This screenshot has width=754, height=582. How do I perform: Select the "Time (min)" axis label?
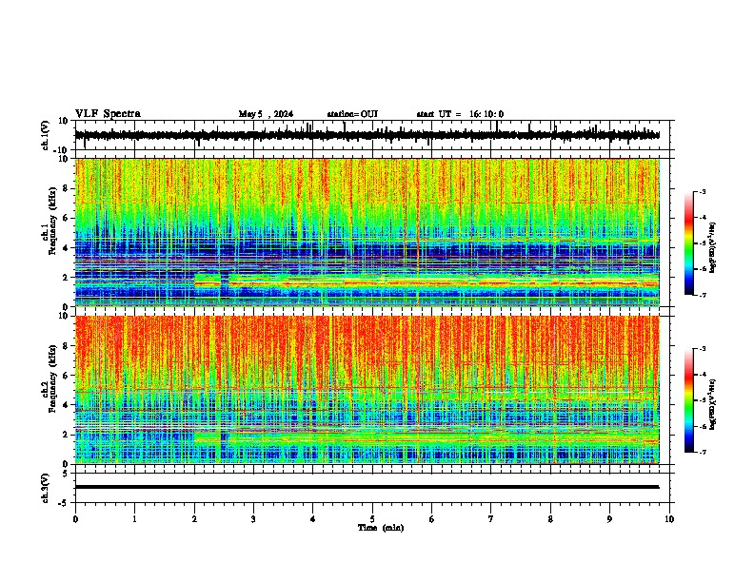(x=381, y=528)
